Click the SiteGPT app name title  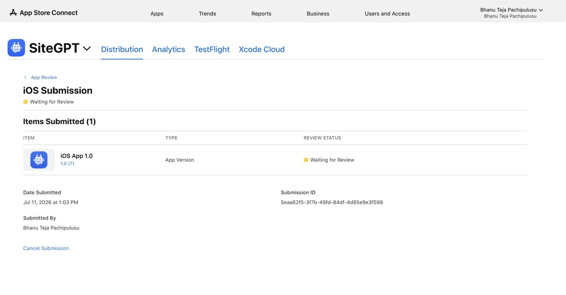click(54, 48)
